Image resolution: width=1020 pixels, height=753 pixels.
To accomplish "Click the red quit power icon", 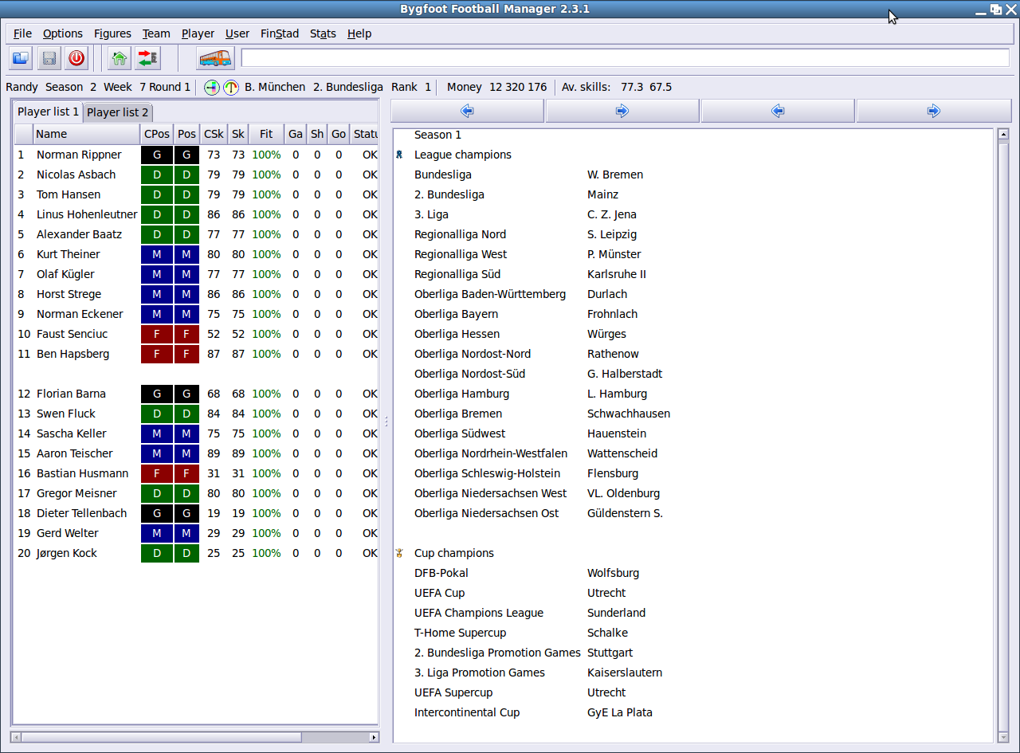I will pyautogui.click(x=76, y=58).
